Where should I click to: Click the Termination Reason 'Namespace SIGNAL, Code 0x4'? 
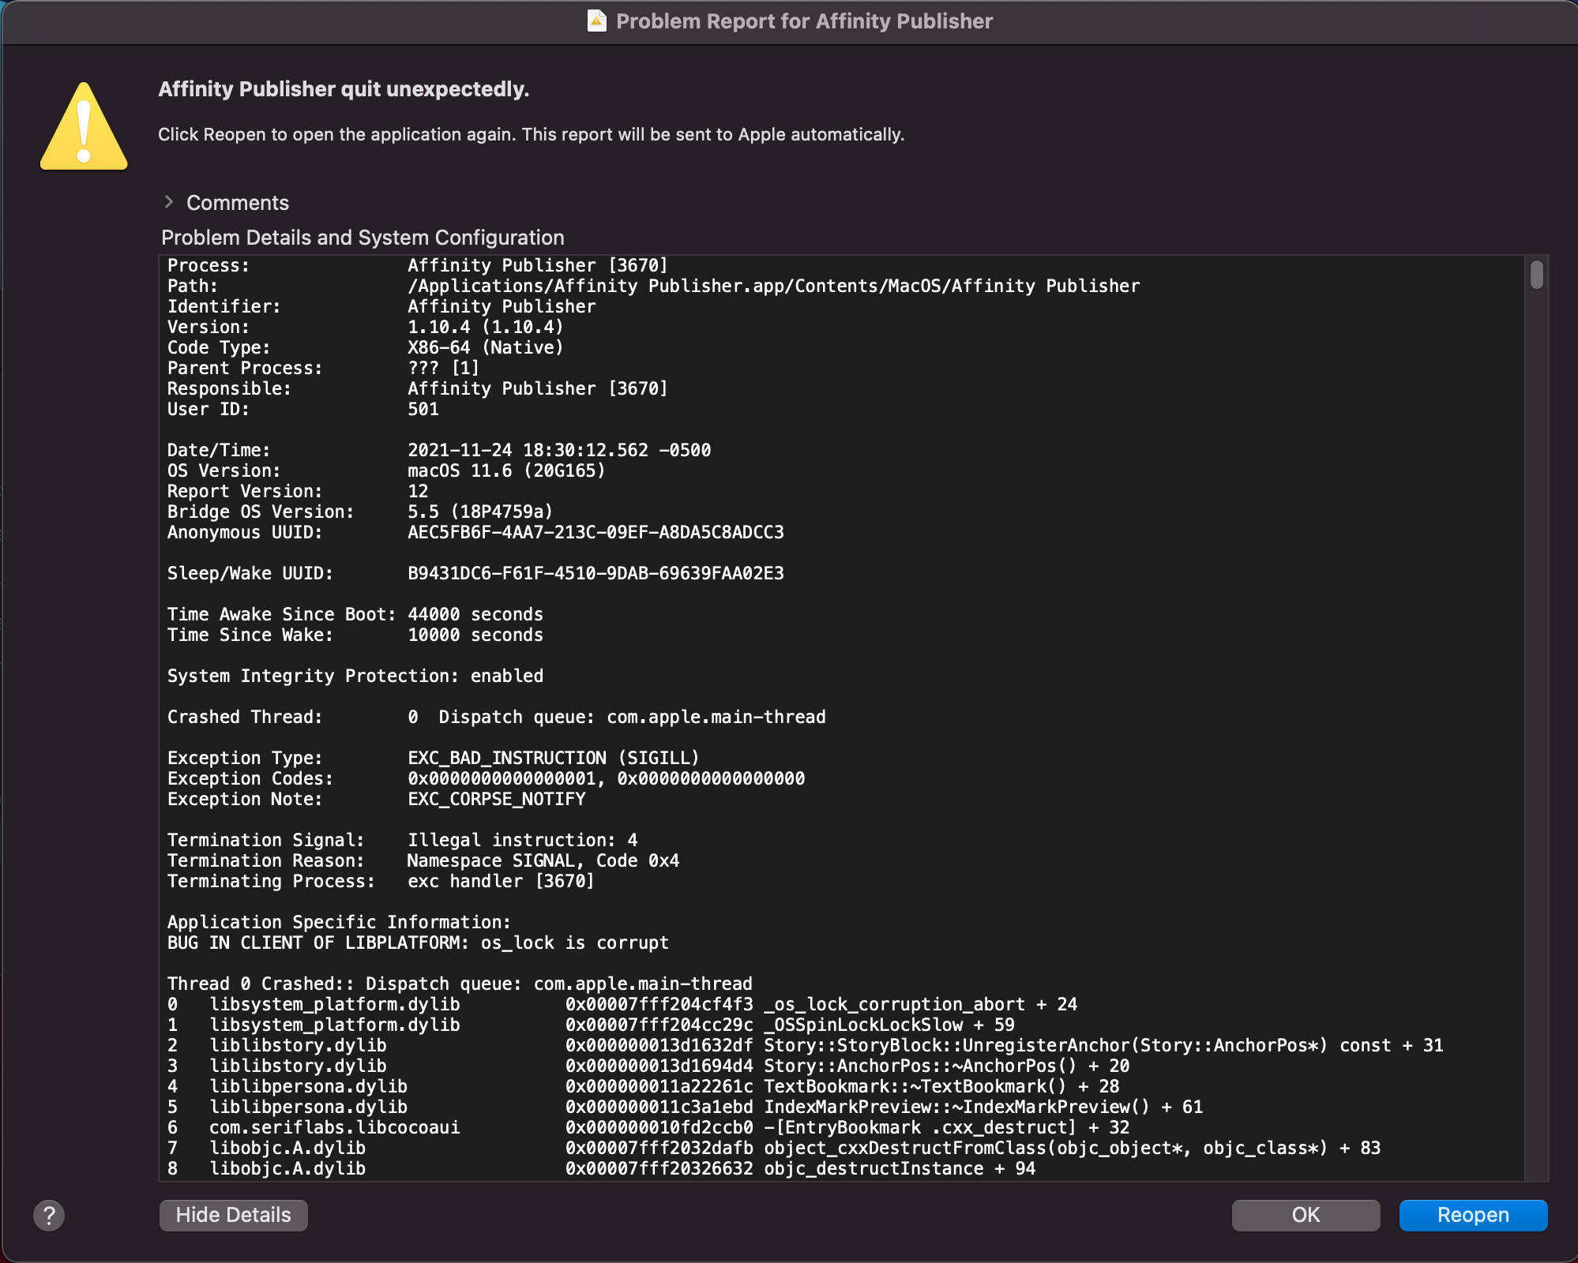(543, 860)
